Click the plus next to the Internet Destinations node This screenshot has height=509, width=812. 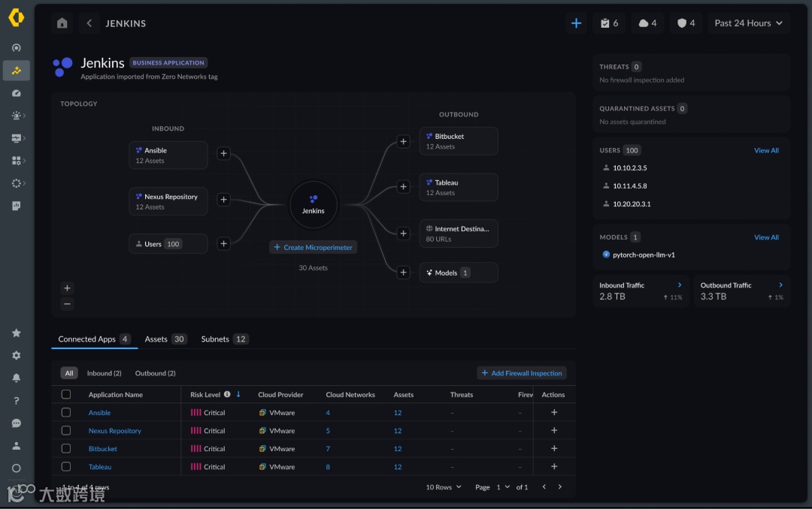pyautogui.click(x=403, y=233)
